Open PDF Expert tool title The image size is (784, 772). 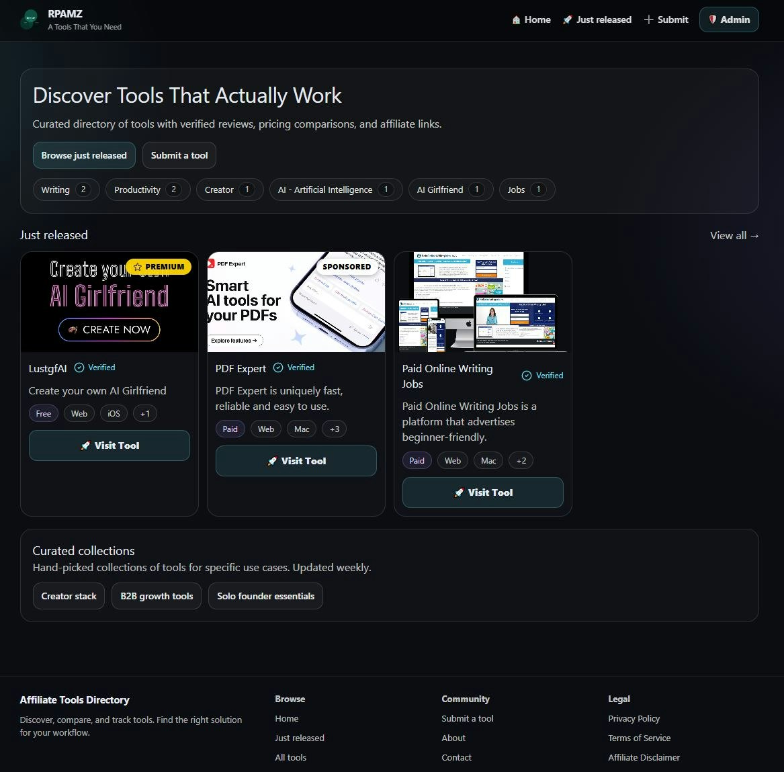pos(241,368)
